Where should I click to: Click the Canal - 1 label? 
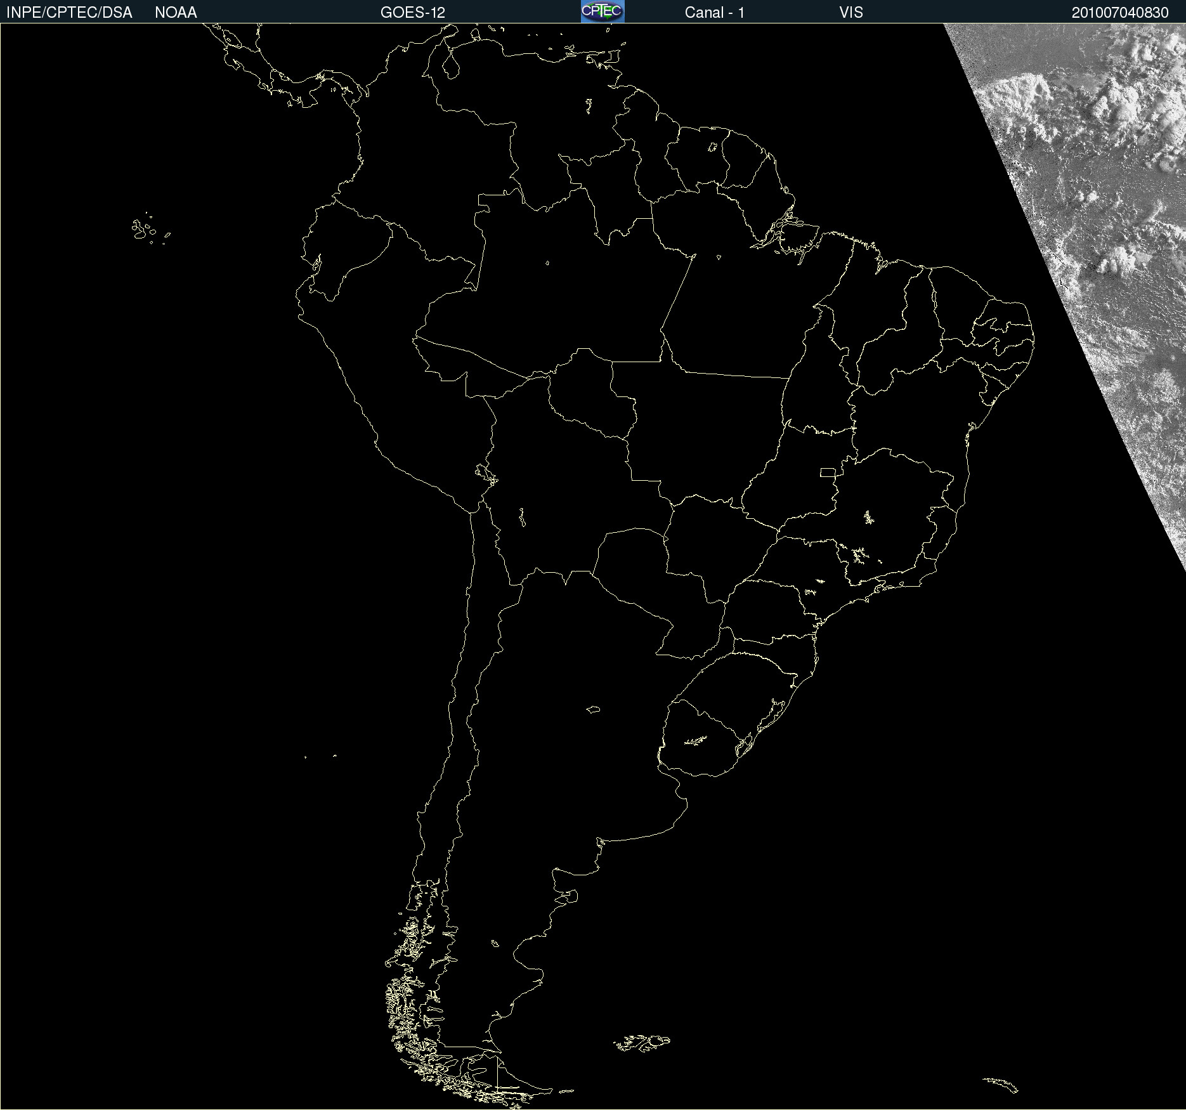tap(715, 13)
